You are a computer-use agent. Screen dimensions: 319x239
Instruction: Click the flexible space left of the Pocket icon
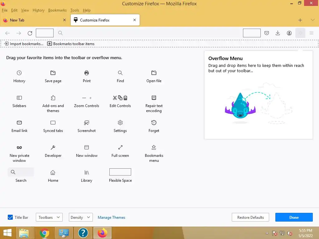pos(252,33)
